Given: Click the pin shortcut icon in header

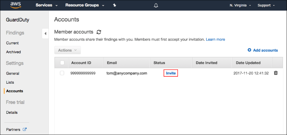Looking at the screenshot, I should (114, 5).
